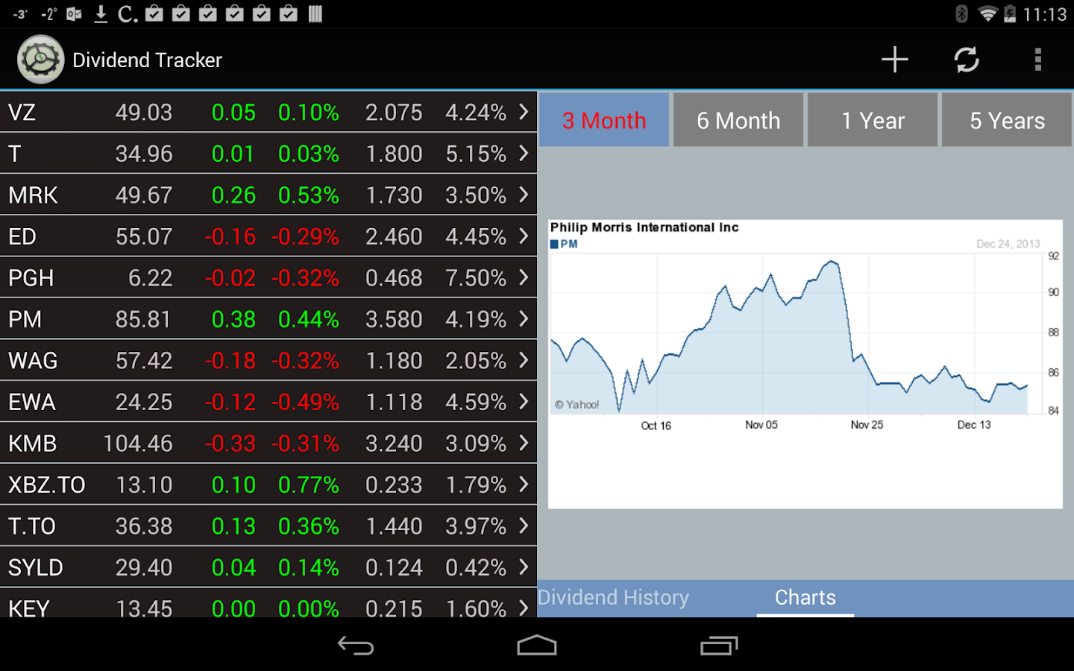Switch to the Dividend History tab
Image resolution: width=1074 pixels, height=671 pixels.
click(613, 597)
